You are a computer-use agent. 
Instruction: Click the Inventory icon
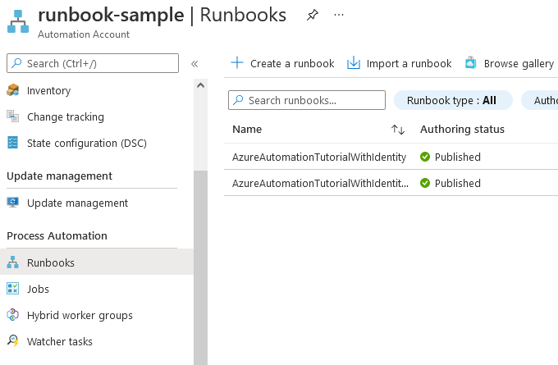(x=13, y=90)
